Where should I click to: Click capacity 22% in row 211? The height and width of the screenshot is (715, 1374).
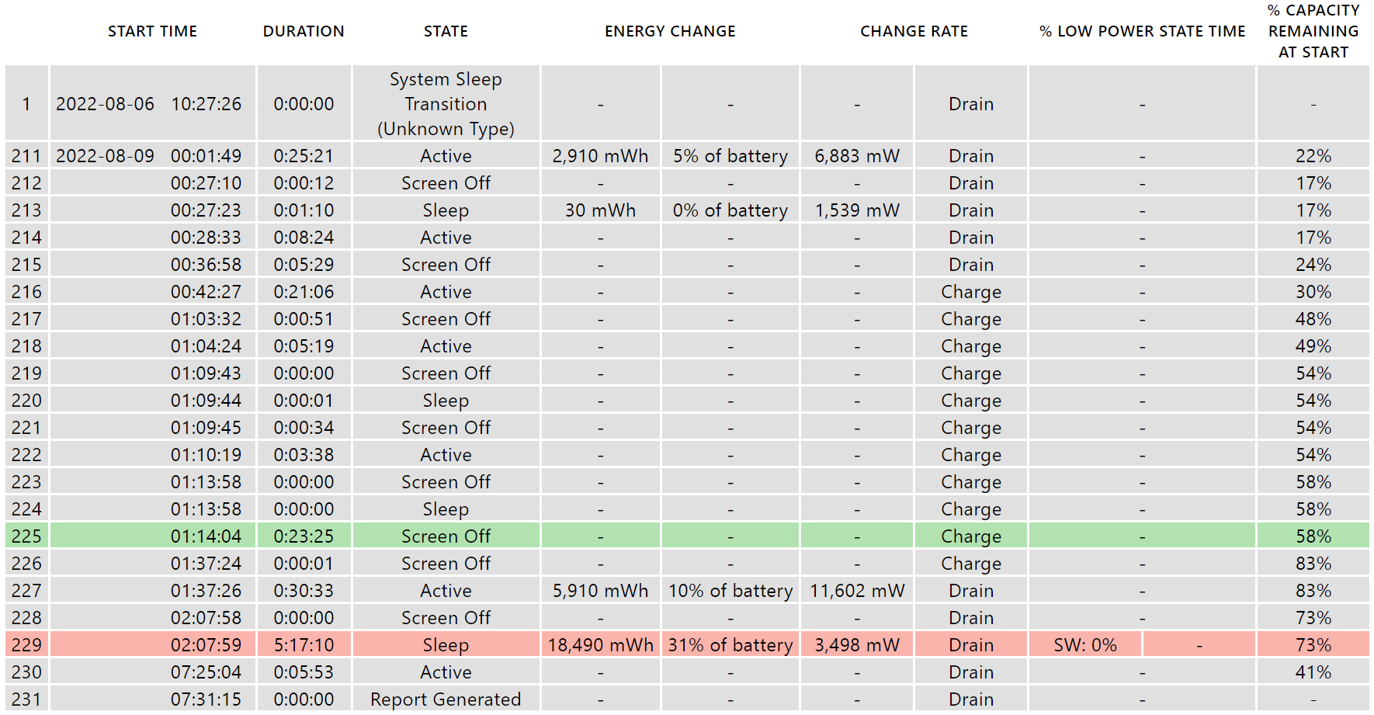click(x=1313, y=155)
